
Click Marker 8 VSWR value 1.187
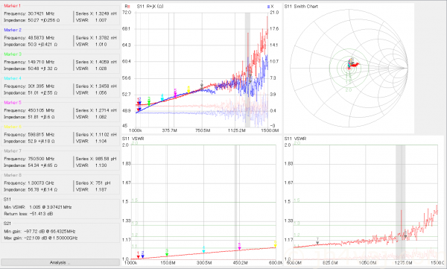pos(101,190)
